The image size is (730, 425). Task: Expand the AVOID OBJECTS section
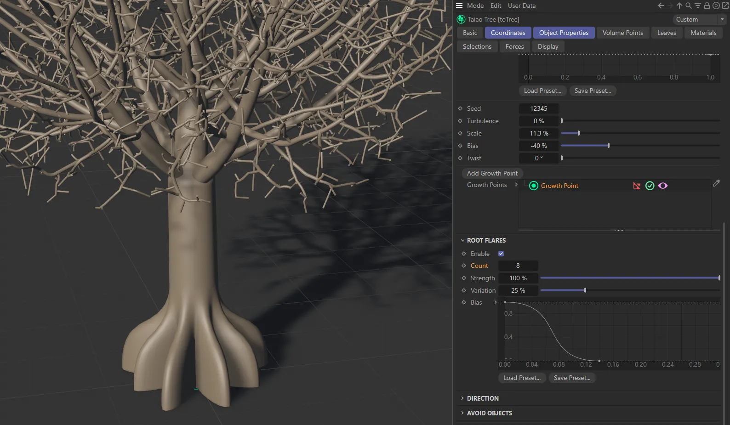[462, 413]
